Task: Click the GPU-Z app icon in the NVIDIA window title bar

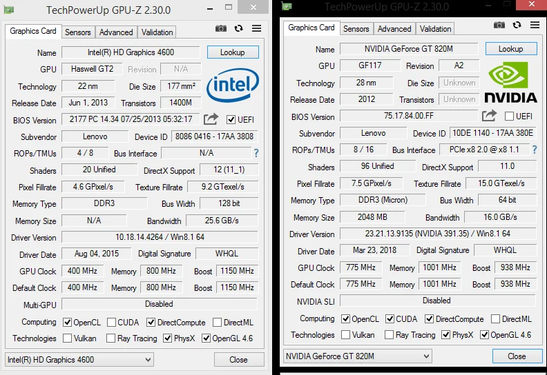Action: coord(287,6)
